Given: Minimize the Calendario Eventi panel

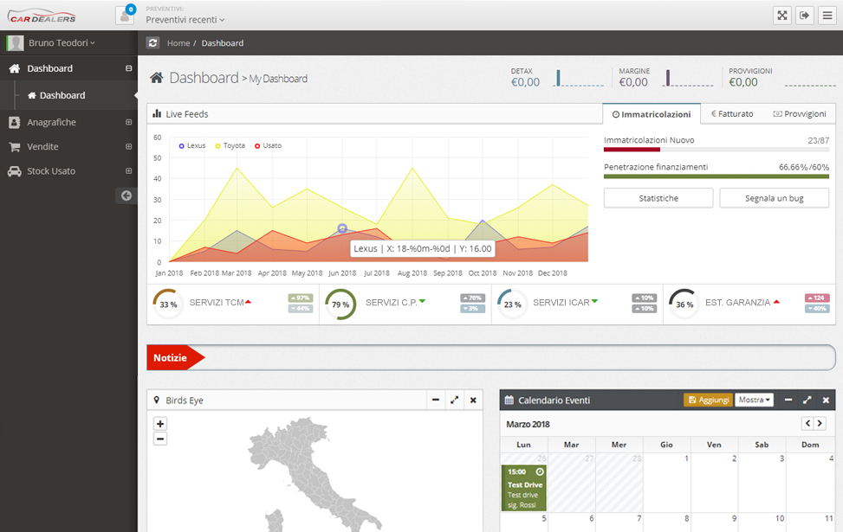Looking at the screenshot, I should tap(788, 400).
